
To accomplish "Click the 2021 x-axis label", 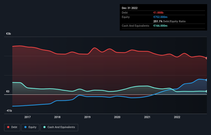I will [147, 117].
